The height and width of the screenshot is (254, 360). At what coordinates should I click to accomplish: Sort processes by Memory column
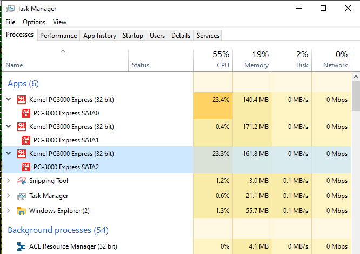252,60
